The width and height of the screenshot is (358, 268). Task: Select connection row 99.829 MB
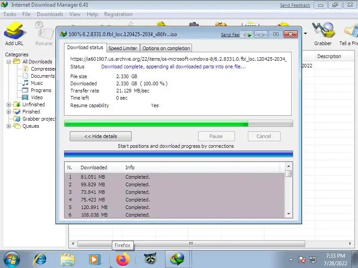pyautogui.click(x=175, y=184)
